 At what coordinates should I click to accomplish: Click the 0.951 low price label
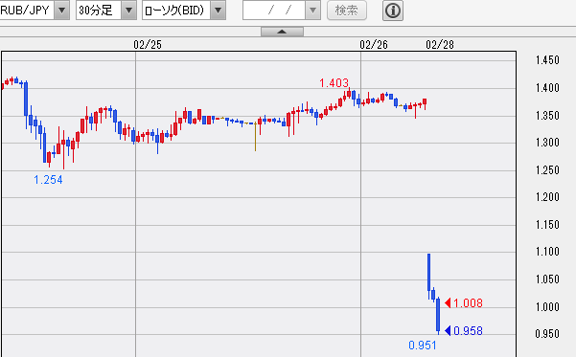pos(423,346)
